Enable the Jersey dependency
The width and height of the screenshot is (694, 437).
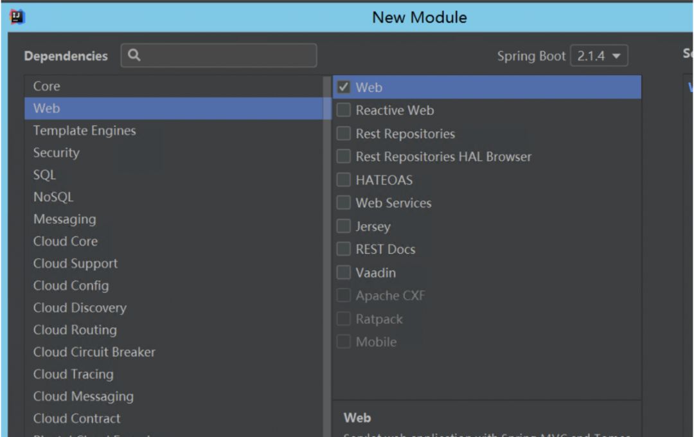pyautogui.click(x=343, y=226)
